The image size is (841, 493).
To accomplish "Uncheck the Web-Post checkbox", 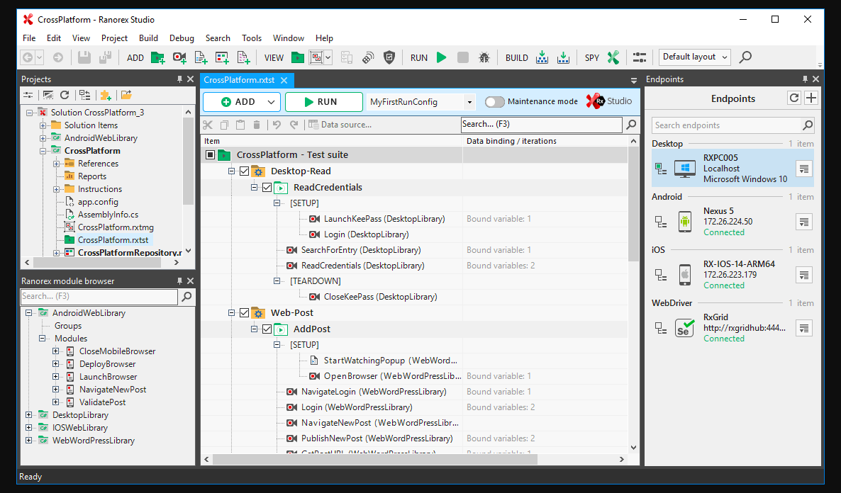I will (244, 313).
